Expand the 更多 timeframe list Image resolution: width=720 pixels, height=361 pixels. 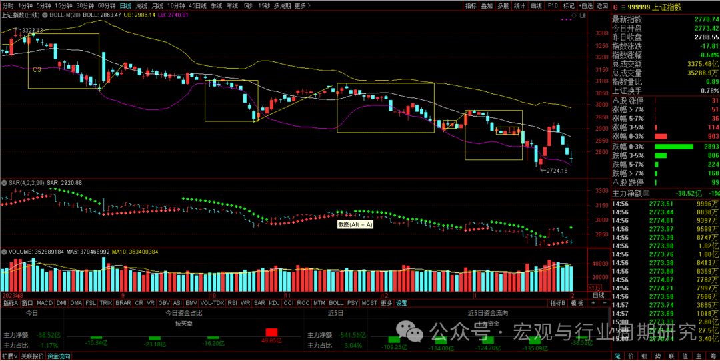click(x=303, y=5)
